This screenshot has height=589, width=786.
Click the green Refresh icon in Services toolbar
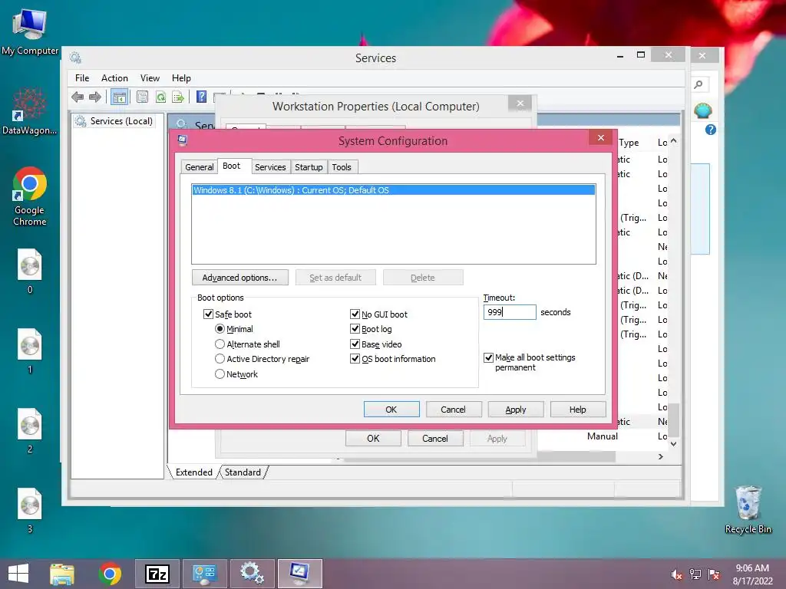tap(160, 97)
